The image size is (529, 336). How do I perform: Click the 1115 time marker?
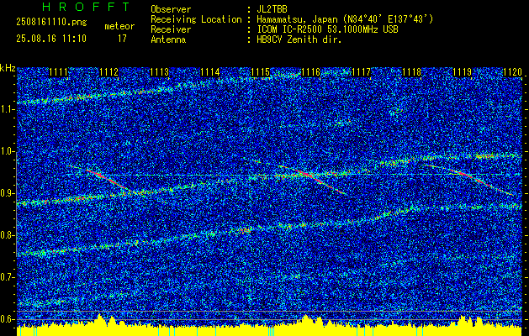pos(261,72)
